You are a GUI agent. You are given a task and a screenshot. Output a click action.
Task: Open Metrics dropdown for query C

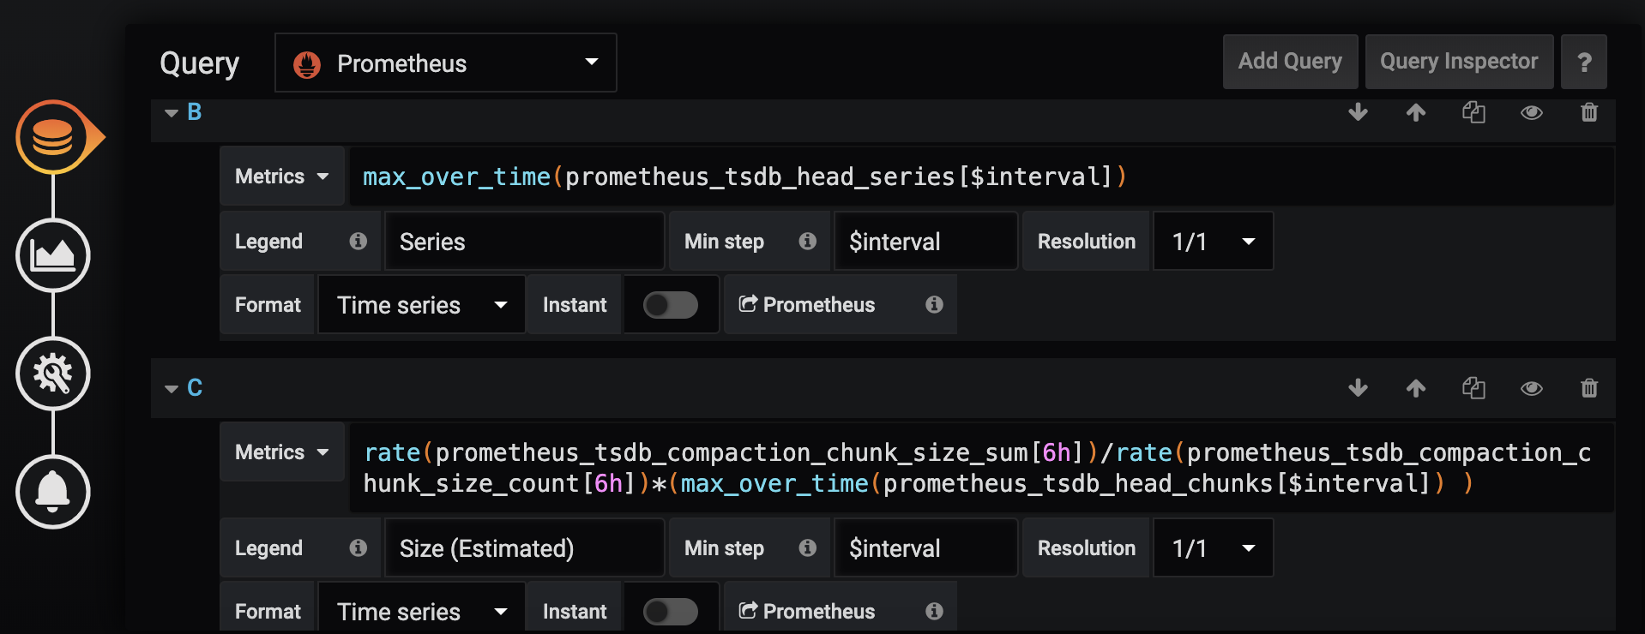click(x=282, y=452)
